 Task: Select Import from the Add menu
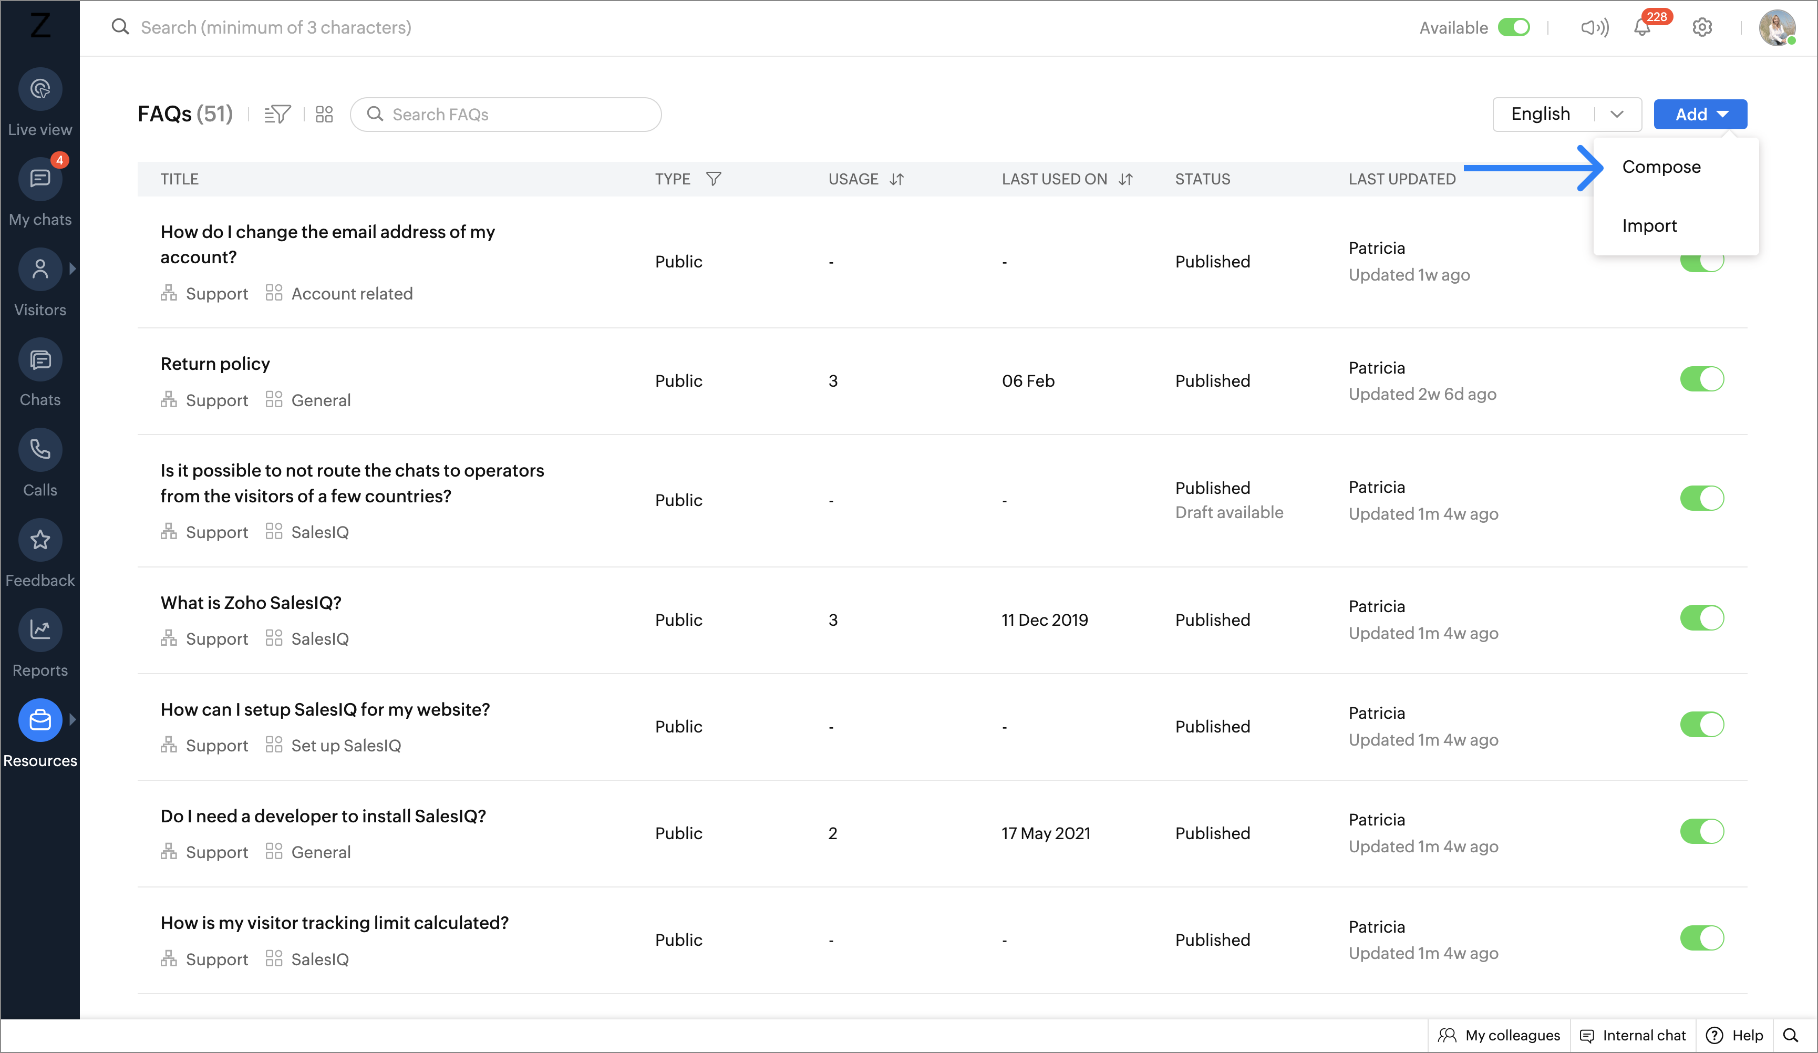point(1649,226)
